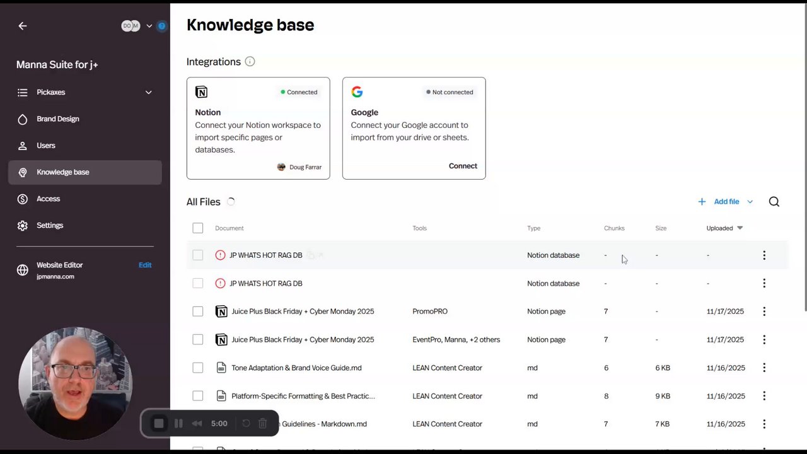Open options menu for Tone Adaptation file
This screenshot has height=454, width=807.
click(763, 368)
